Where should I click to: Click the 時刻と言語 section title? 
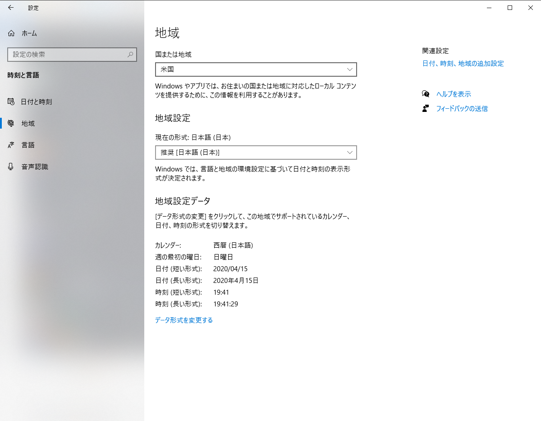(23, 75)
